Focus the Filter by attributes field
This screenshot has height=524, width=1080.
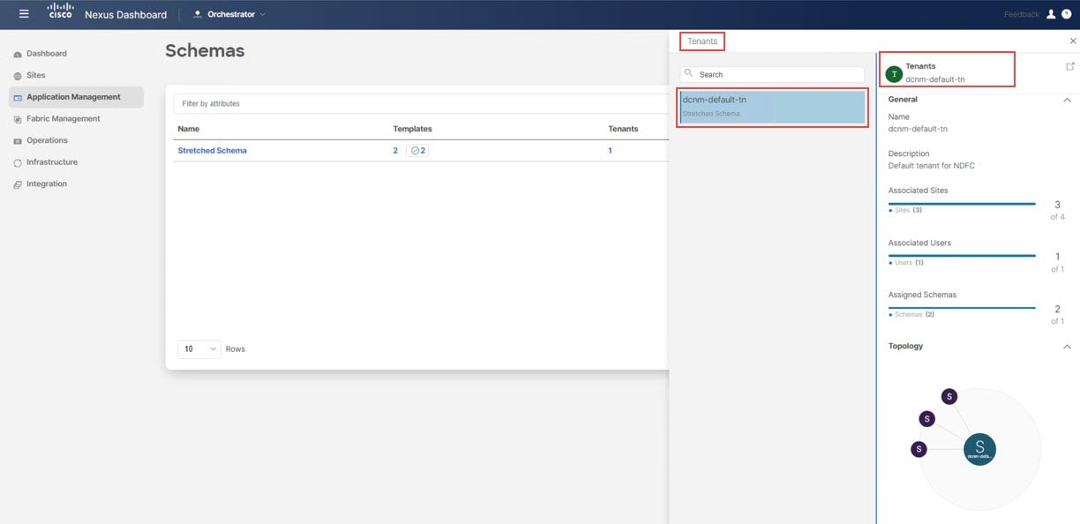coord(420,103)
